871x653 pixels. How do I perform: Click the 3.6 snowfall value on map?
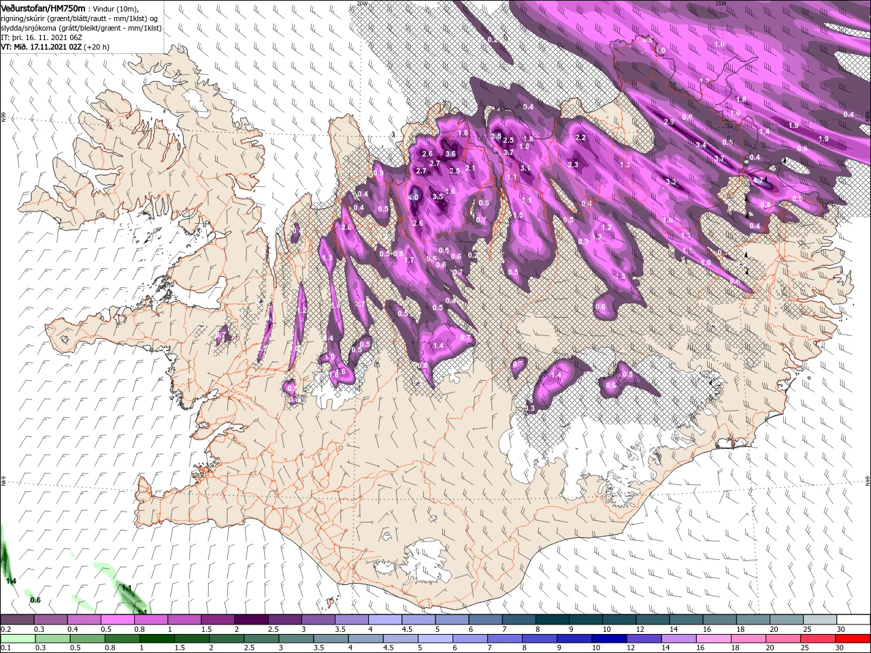coord(450,154)
